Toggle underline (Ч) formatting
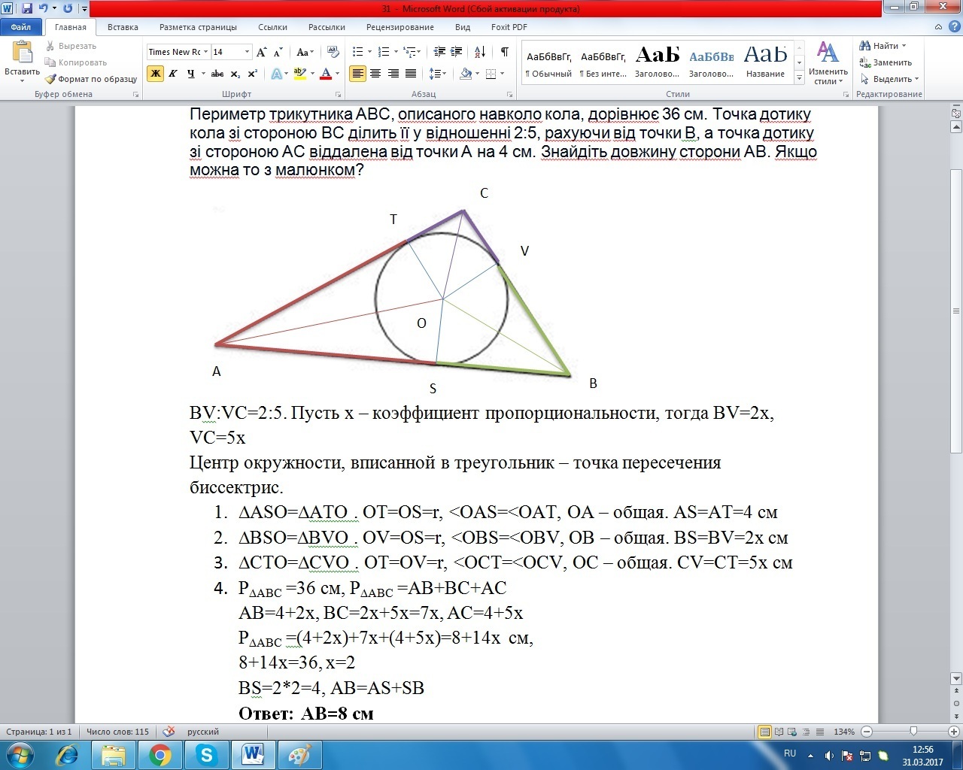The width and height of the screenshot is (963, 770). 190,74
